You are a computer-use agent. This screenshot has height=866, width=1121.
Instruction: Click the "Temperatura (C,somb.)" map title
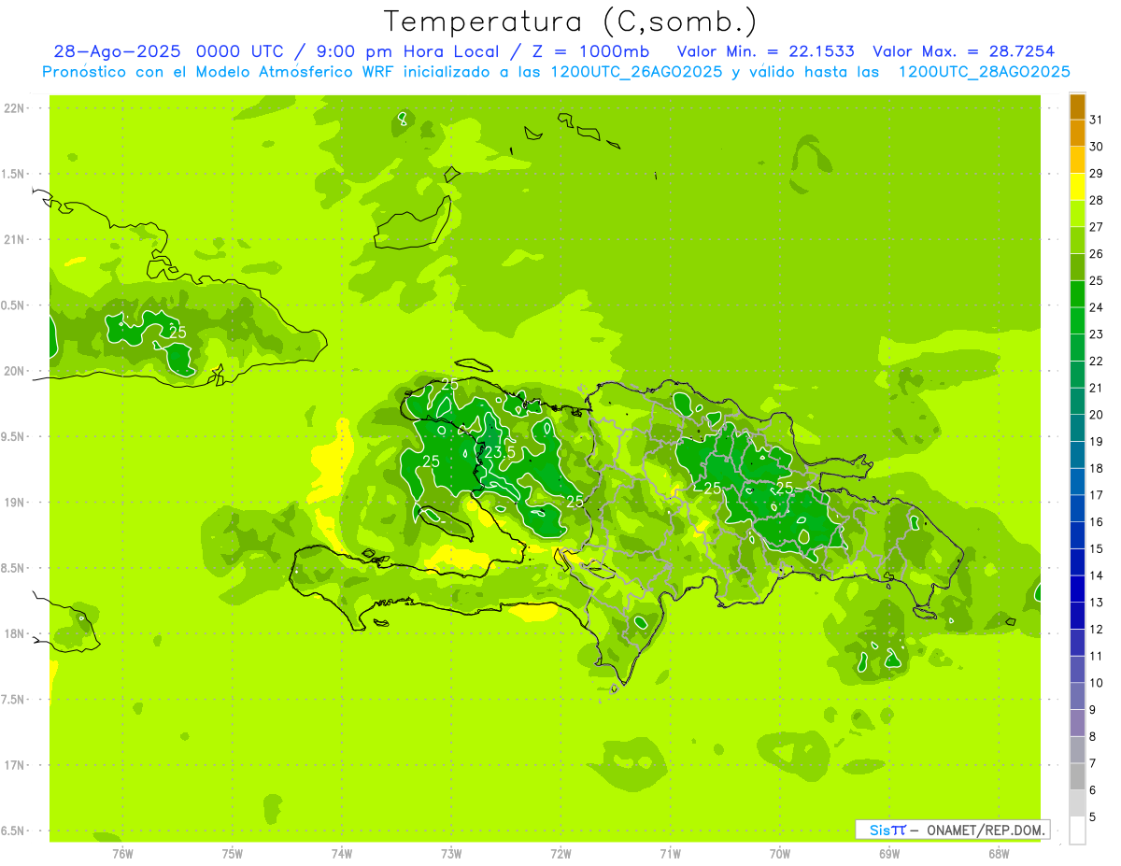(570, 21)
